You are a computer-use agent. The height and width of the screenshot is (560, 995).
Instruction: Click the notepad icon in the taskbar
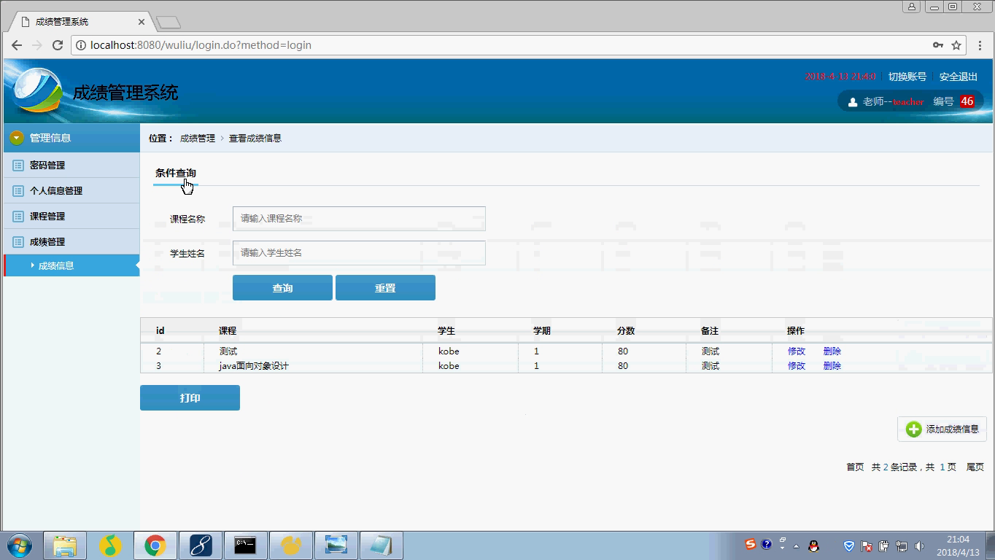tap(381, 545)
